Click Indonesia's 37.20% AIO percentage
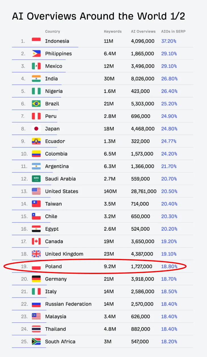207x357 pixels. pyautogui.click(x=169, y=41)
